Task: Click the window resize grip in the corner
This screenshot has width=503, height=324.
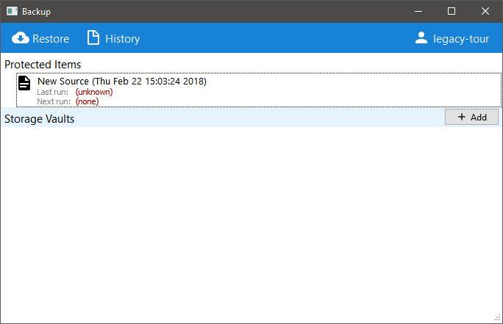Action: coord(497,318)
